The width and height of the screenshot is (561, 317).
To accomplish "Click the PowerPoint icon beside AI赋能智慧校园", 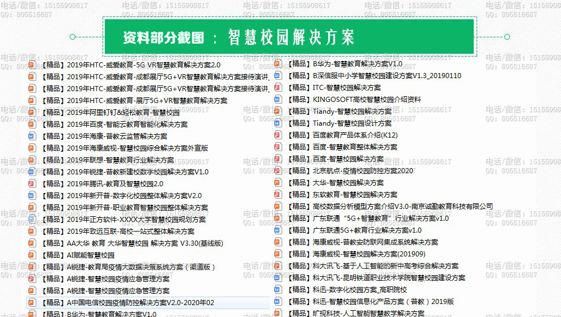I will 32,255.
